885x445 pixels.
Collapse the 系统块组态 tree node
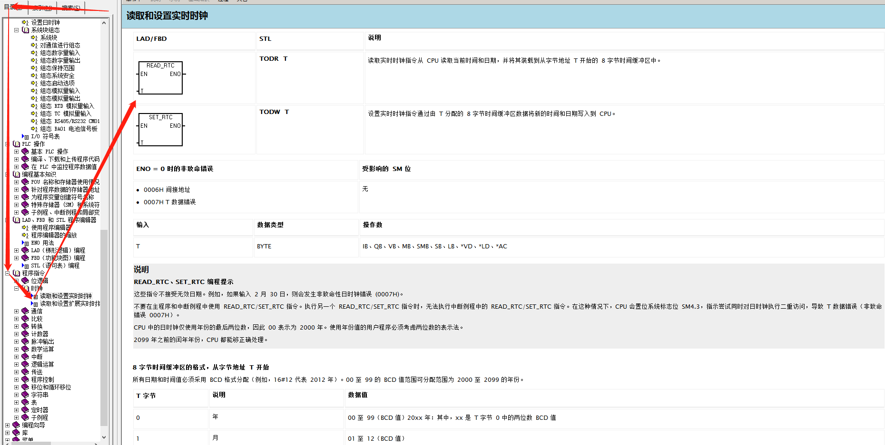pos(16,29)
